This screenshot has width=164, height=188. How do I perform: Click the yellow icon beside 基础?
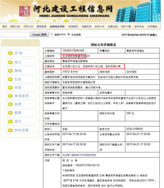(10, 71)
